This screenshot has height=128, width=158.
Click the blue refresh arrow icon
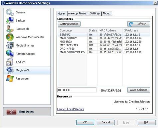[x=131, y=24]
